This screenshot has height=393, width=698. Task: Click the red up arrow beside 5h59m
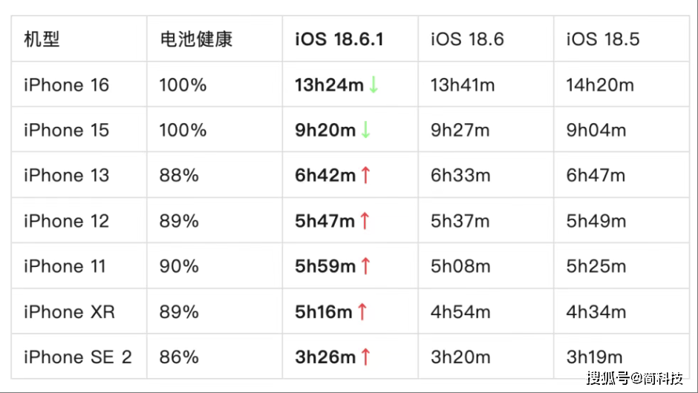pyautogui.click(x=365, y=266)
